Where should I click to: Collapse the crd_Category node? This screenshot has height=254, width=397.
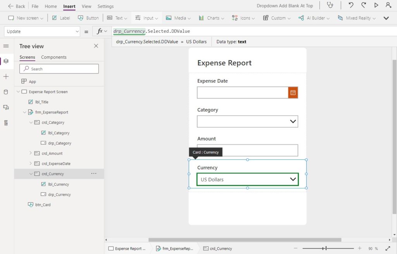click(x=31, y=122)
